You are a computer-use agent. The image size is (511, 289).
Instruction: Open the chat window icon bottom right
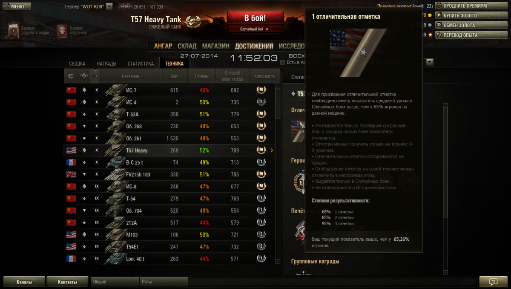pos(493,282)
